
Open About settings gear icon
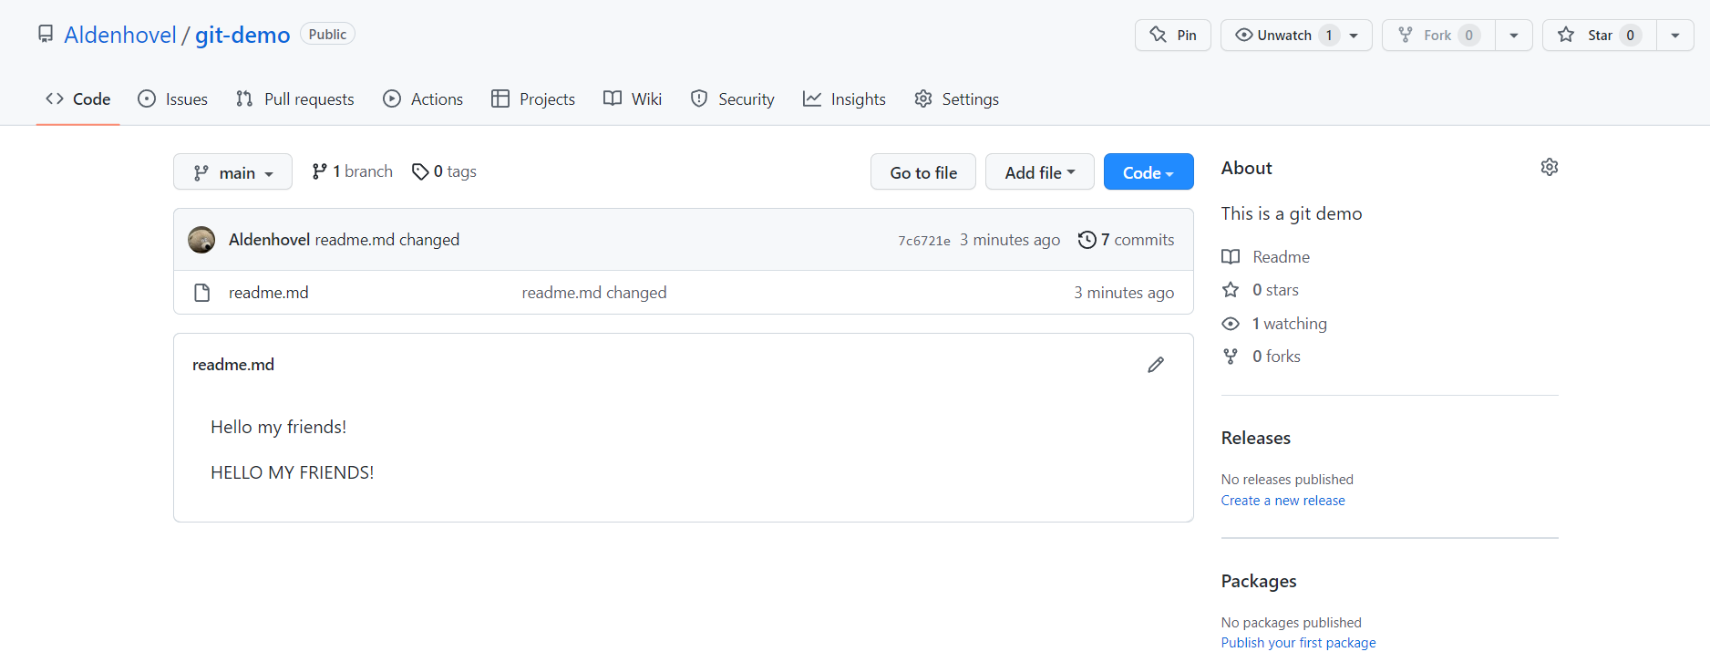tap(1550, 167)
